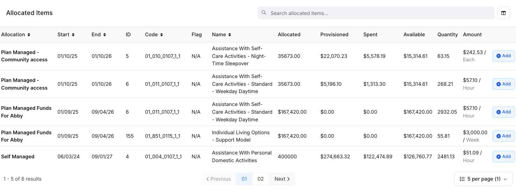Click the $51.09 / Hour amount
The height and width of the screenshot is (189, 516).
(x=472, y=157)
